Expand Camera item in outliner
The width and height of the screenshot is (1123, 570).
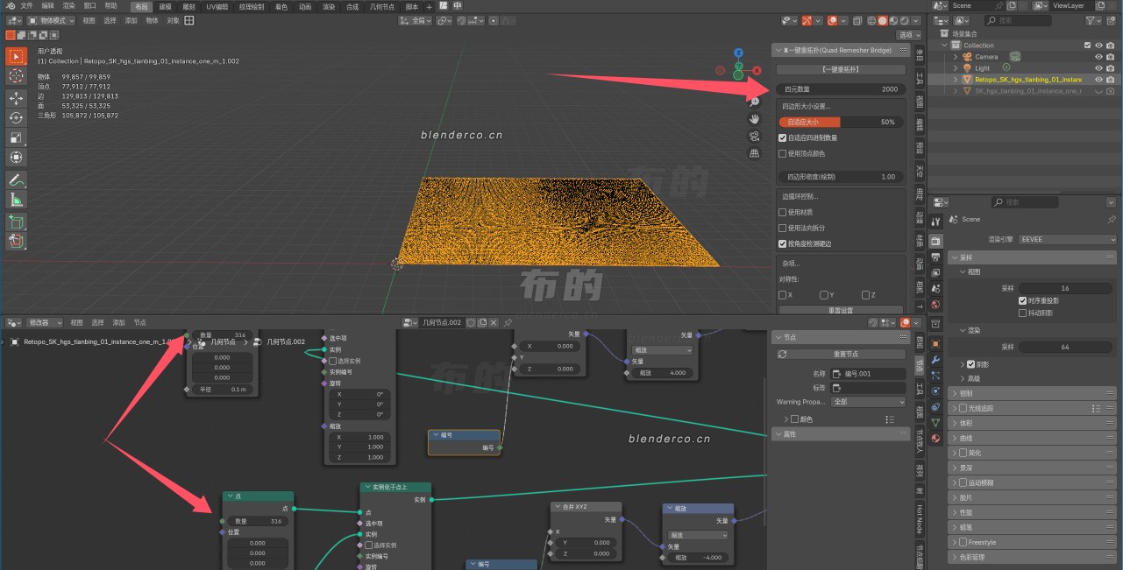tap(956, 57)
